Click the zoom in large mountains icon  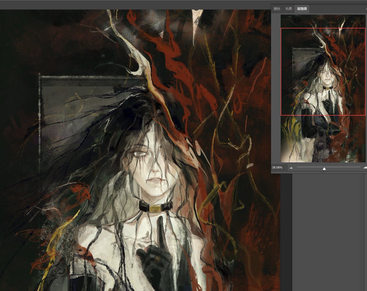pos(365,168)
